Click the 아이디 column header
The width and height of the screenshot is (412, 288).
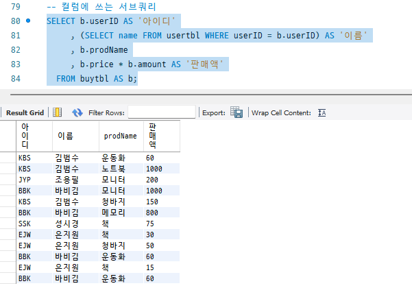(x=34, y=136)
